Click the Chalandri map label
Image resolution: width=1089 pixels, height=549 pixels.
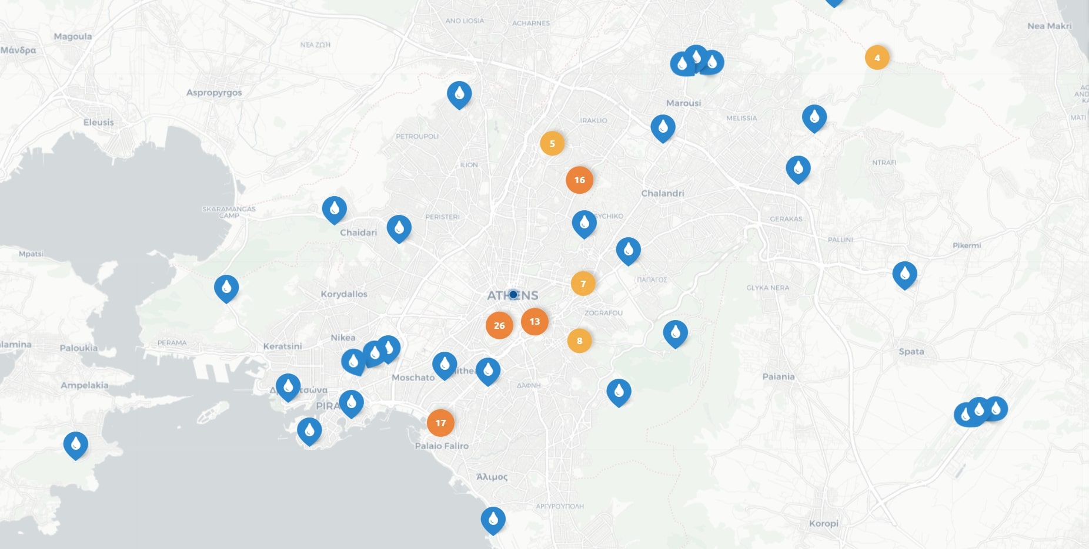663,193
